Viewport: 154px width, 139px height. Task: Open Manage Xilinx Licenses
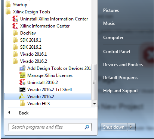[50, 75]
